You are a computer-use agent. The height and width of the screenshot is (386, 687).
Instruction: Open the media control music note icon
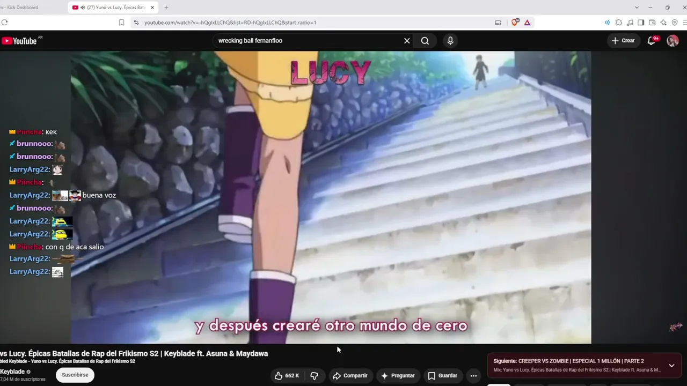coord(630,23)
